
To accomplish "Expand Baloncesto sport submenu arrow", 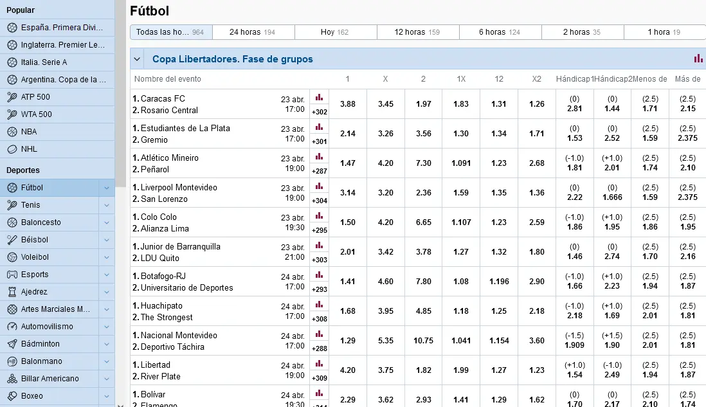I will click(107, 222).
